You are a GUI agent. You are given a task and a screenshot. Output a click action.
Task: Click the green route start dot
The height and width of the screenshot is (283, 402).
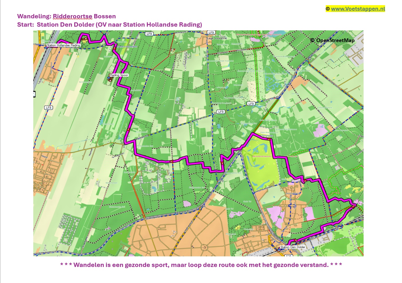tap(115, 43)
